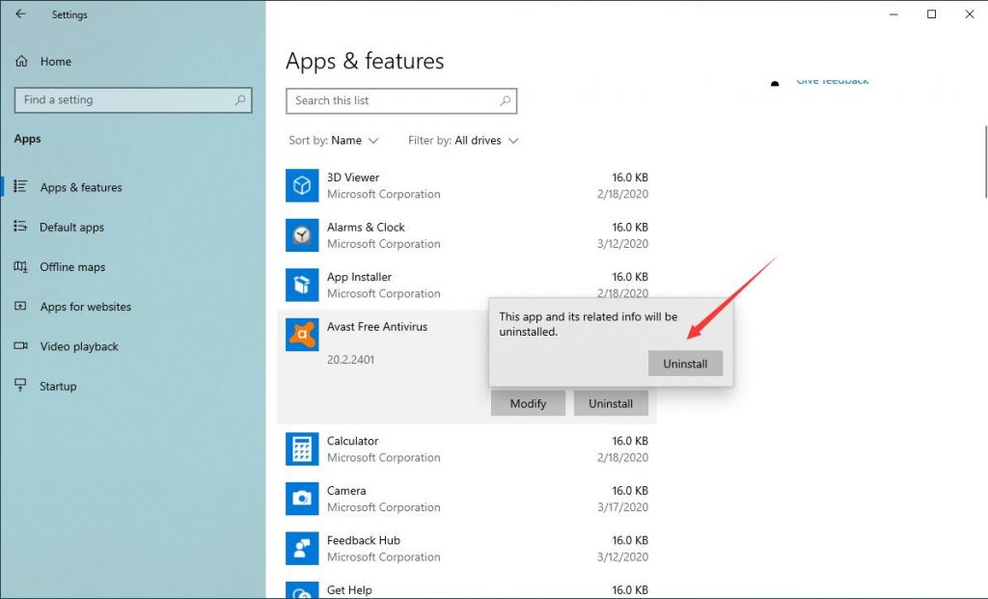Click the vertical scrollbar thumb
The height and width of the screenshot is (599, 988).
[x=985, y=162]
